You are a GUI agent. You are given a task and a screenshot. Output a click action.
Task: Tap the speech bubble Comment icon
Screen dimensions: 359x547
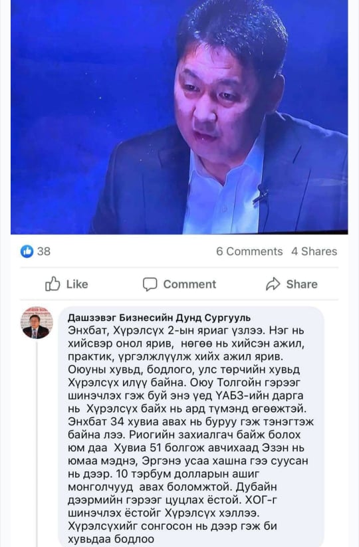point(150,284)
